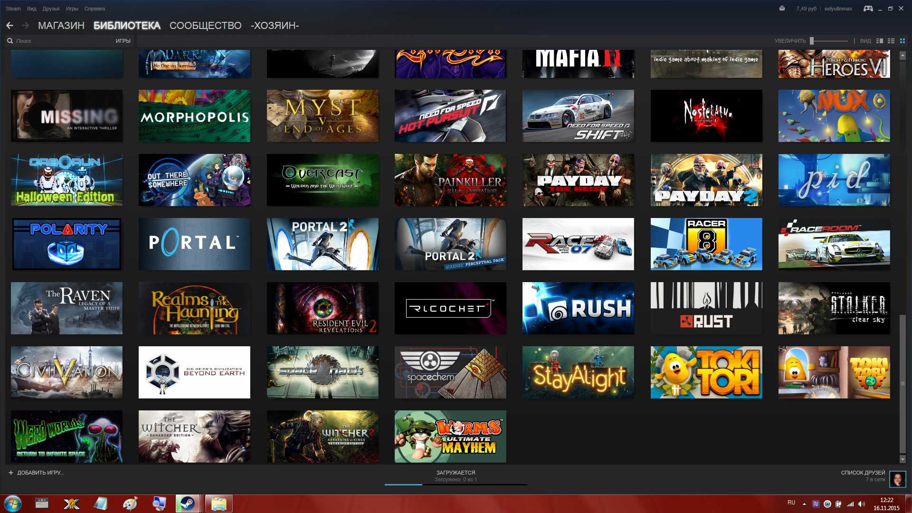Select the Payday 2 tile
Screen dimensions: 912x513
(706, 180)
